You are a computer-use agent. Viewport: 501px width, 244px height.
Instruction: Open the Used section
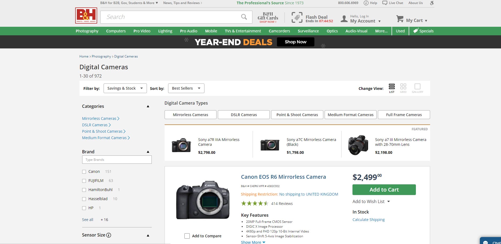pyautogui.click(x=400, y=31)
